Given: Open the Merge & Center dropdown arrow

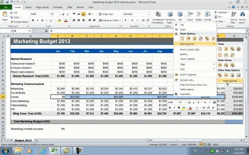Looking at the screenshot, I should pos(120,20).
